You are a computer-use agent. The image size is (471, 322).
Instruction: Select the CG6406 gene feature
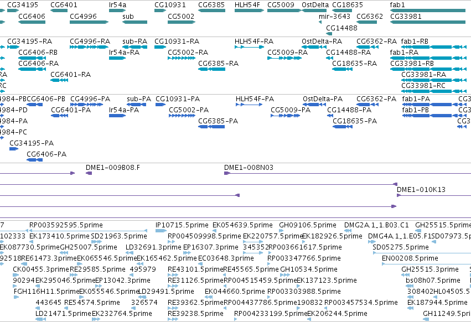tap(32, 22)
